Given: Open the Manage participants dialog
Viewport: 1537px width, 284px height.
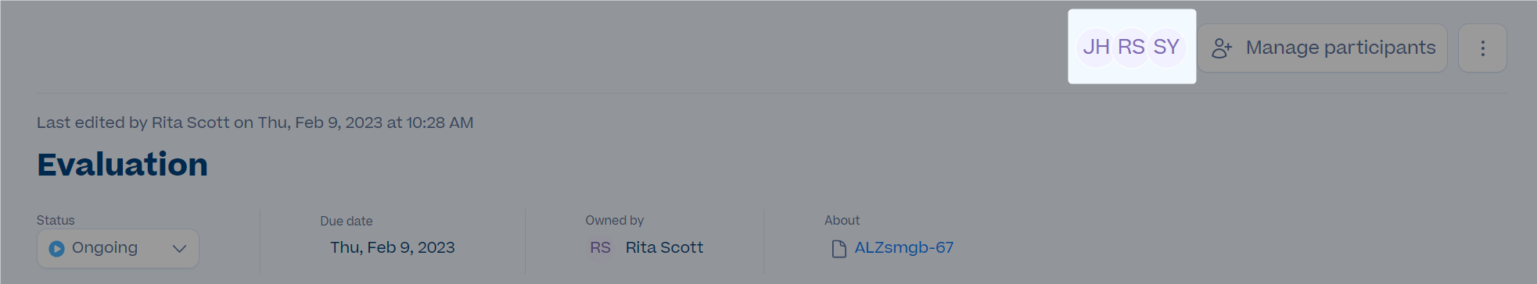Looking at the screenshot, I should point(1322,48).
